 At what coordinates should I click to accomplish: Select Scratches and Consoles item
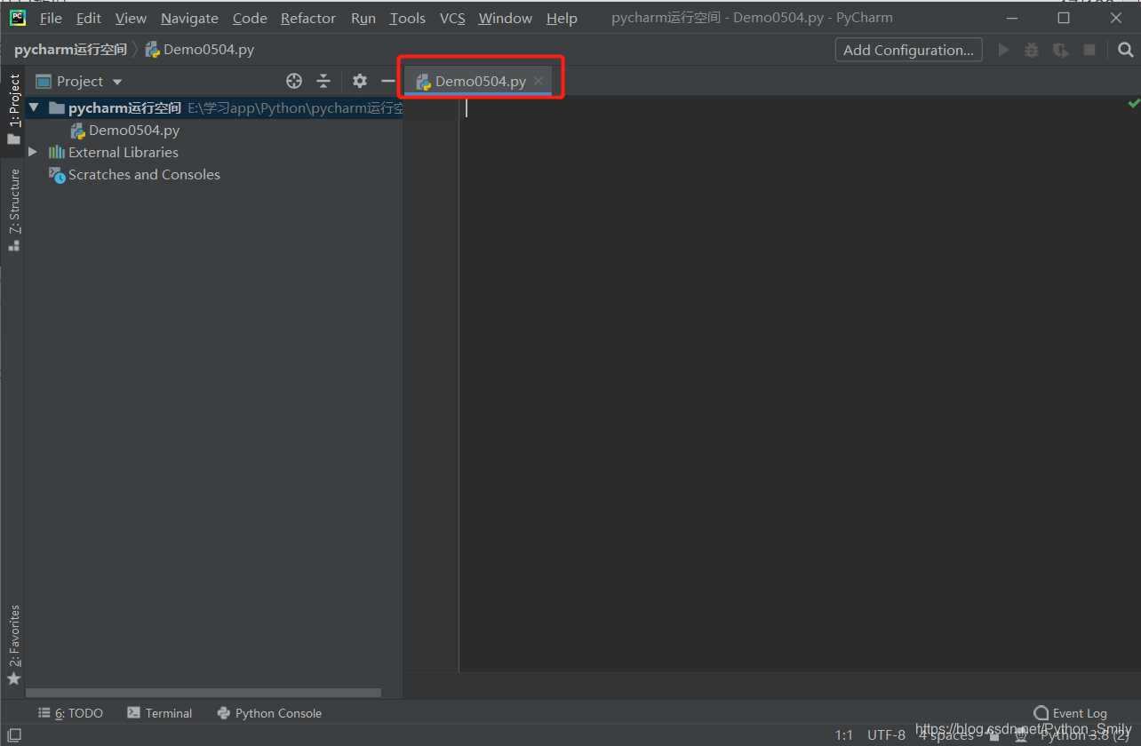[144, 174]
